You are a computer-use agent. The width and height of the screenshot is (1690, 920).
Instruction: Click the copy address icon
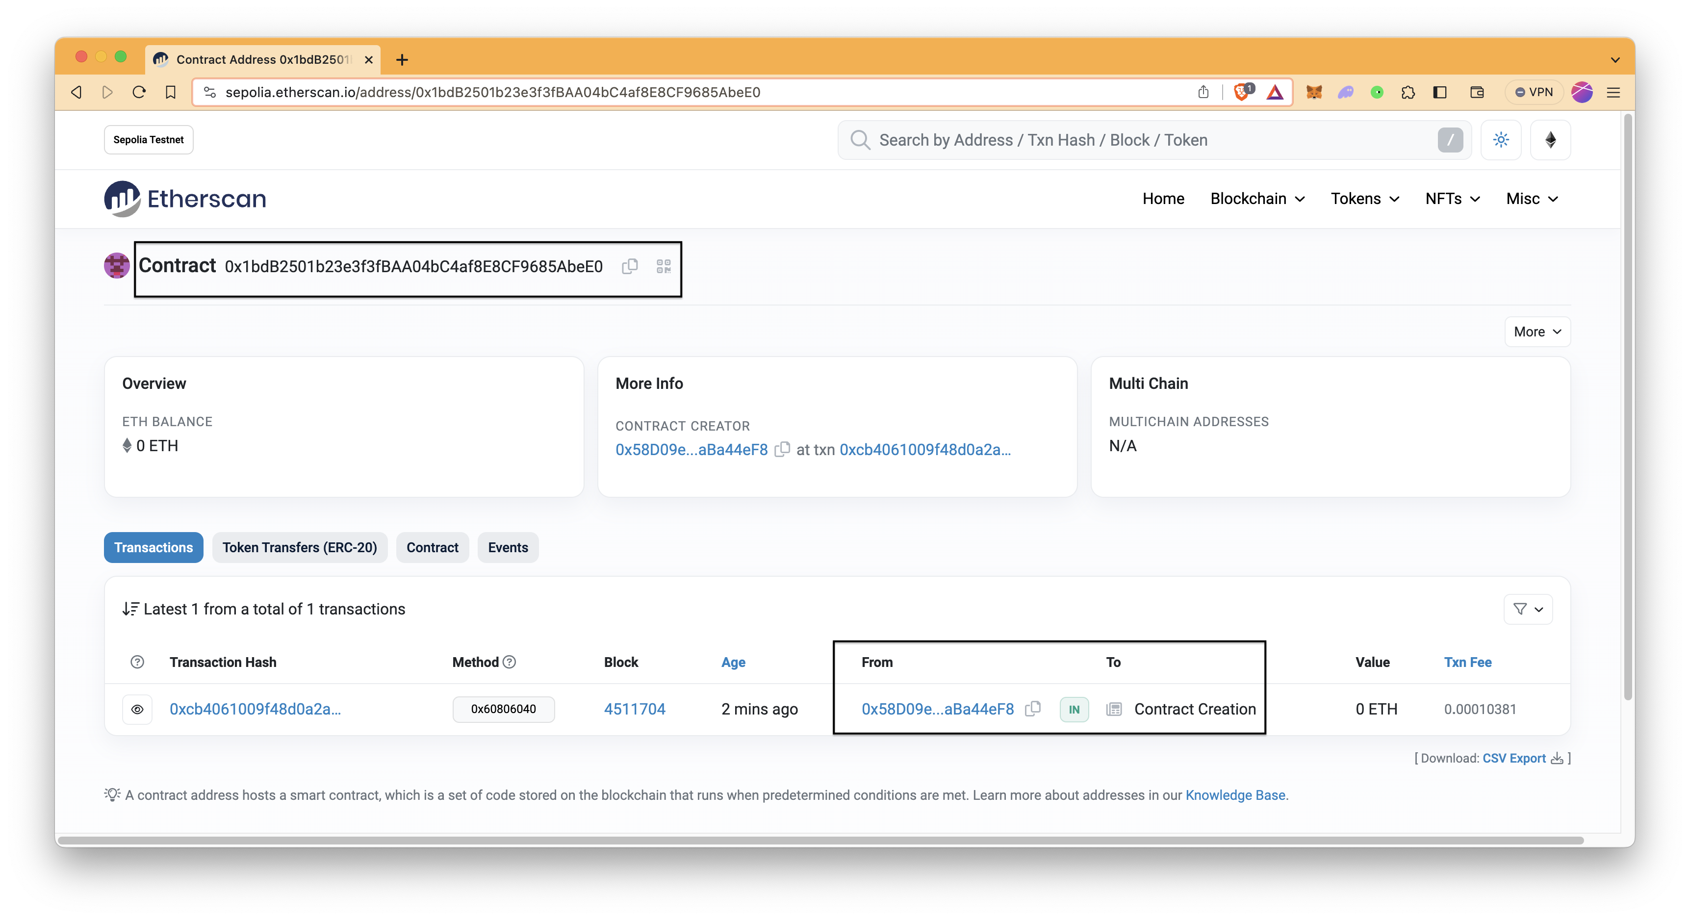[630, 265]
